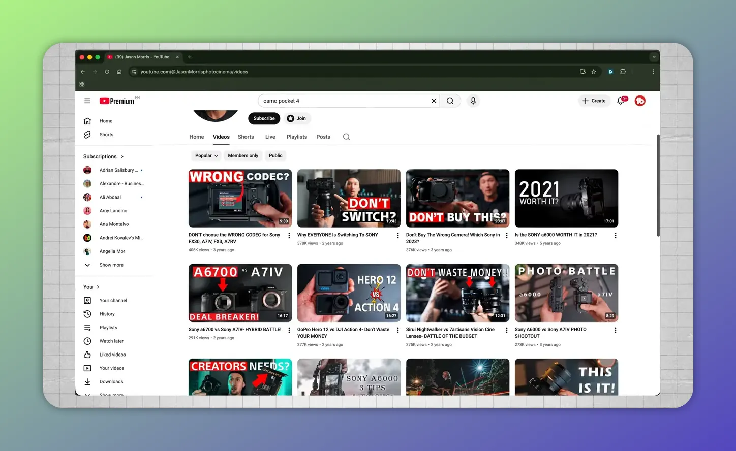Expand the You section chevron
The height and width of the screenshot is (451, 736).
coord(98,287)
